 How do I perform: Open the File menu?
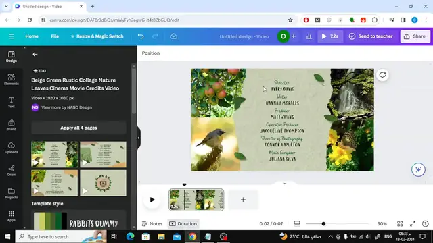pyautogui.click(x=55, y=36)
